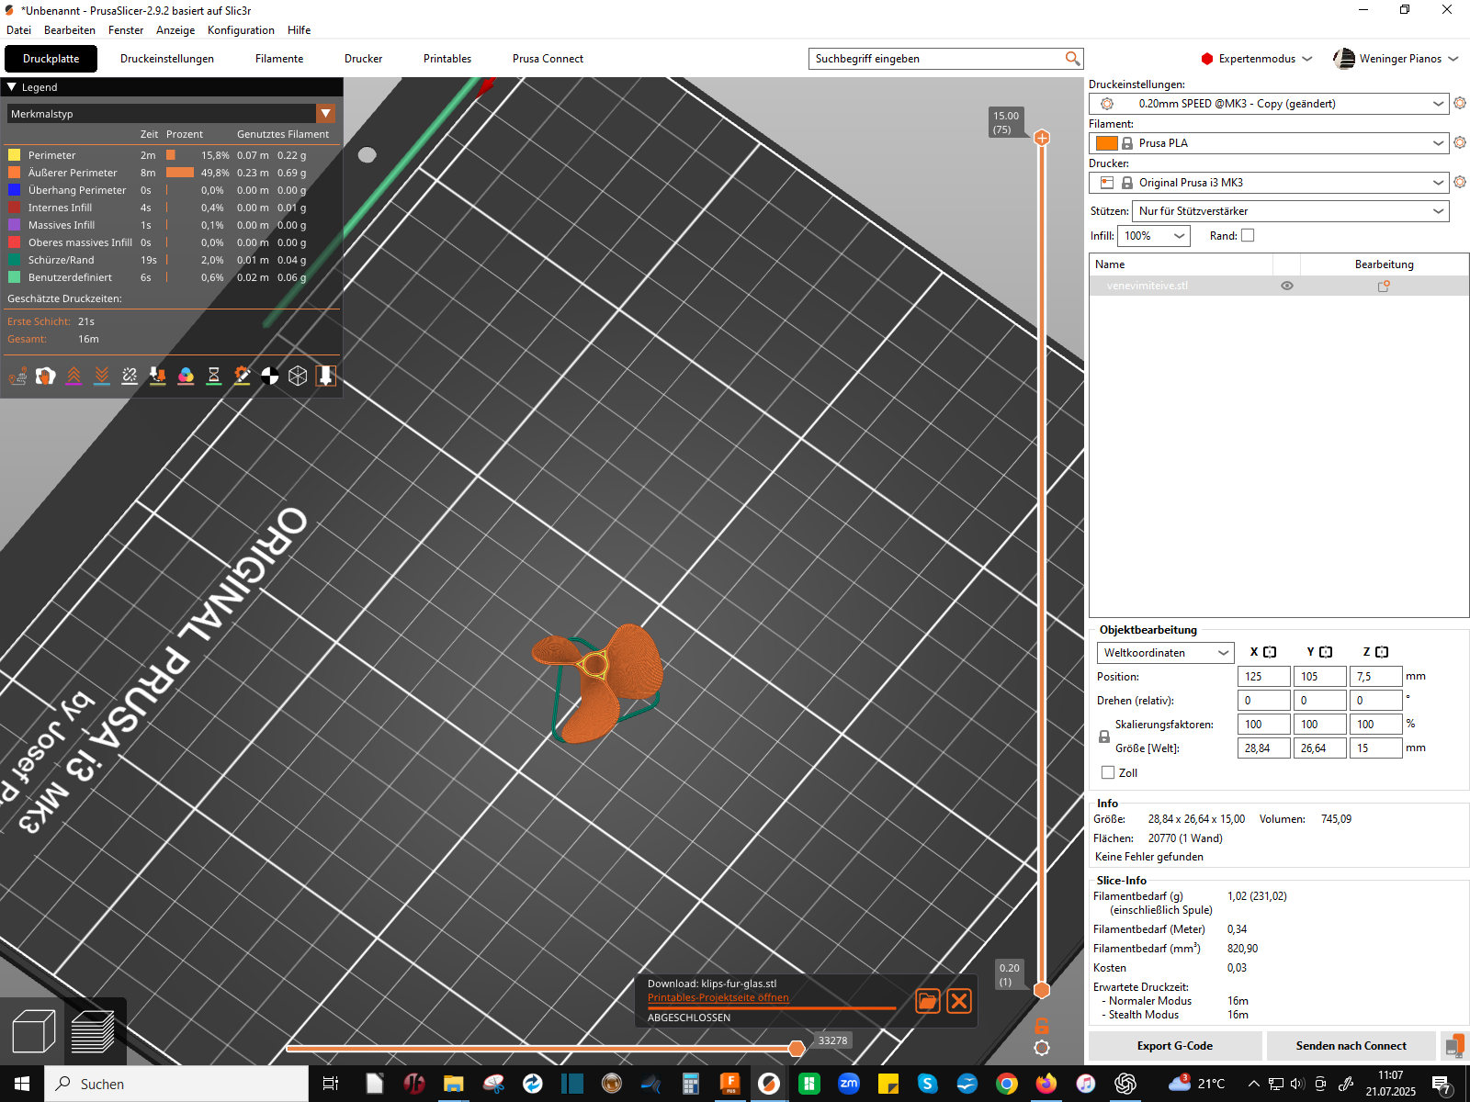1470x1102 pixels.
Task: Click the search magnifier icon
Action: click(1072, 59)
